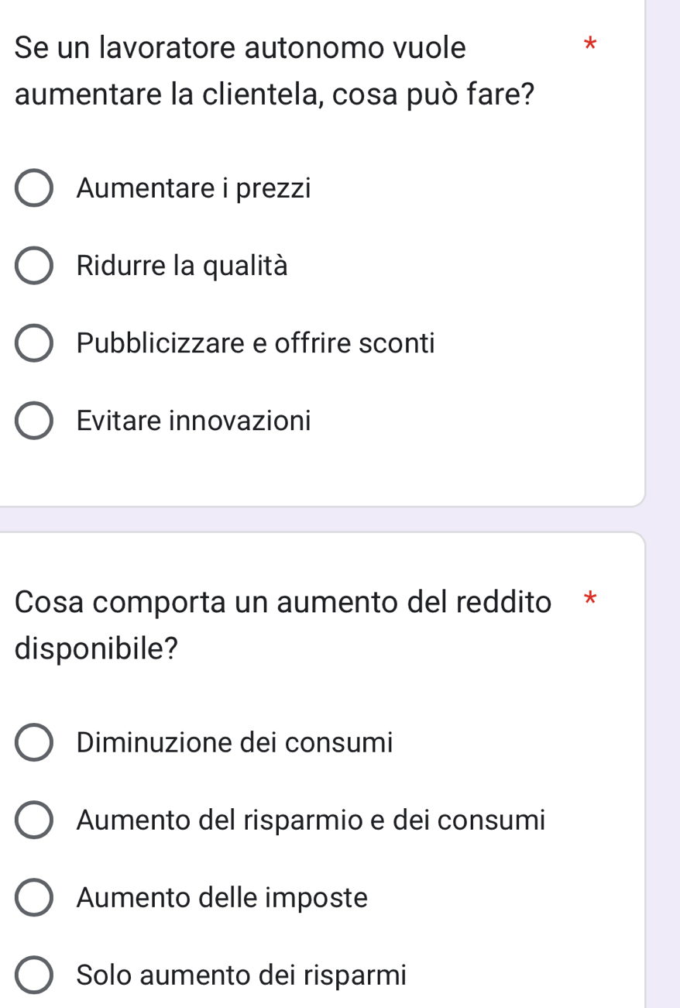Tick the 'Evitare innovazioni' radio circle
Image resolution: width=680 pixels, height=1008 pixels.
[x=34, y=421]
